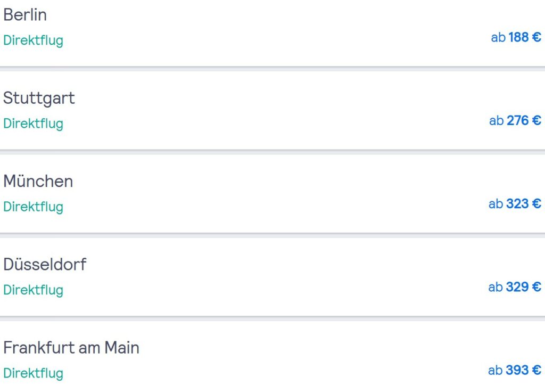Screen dimensions: 545x385
Task: Click Direktflug label under Berlin
Action: [34, 40]
